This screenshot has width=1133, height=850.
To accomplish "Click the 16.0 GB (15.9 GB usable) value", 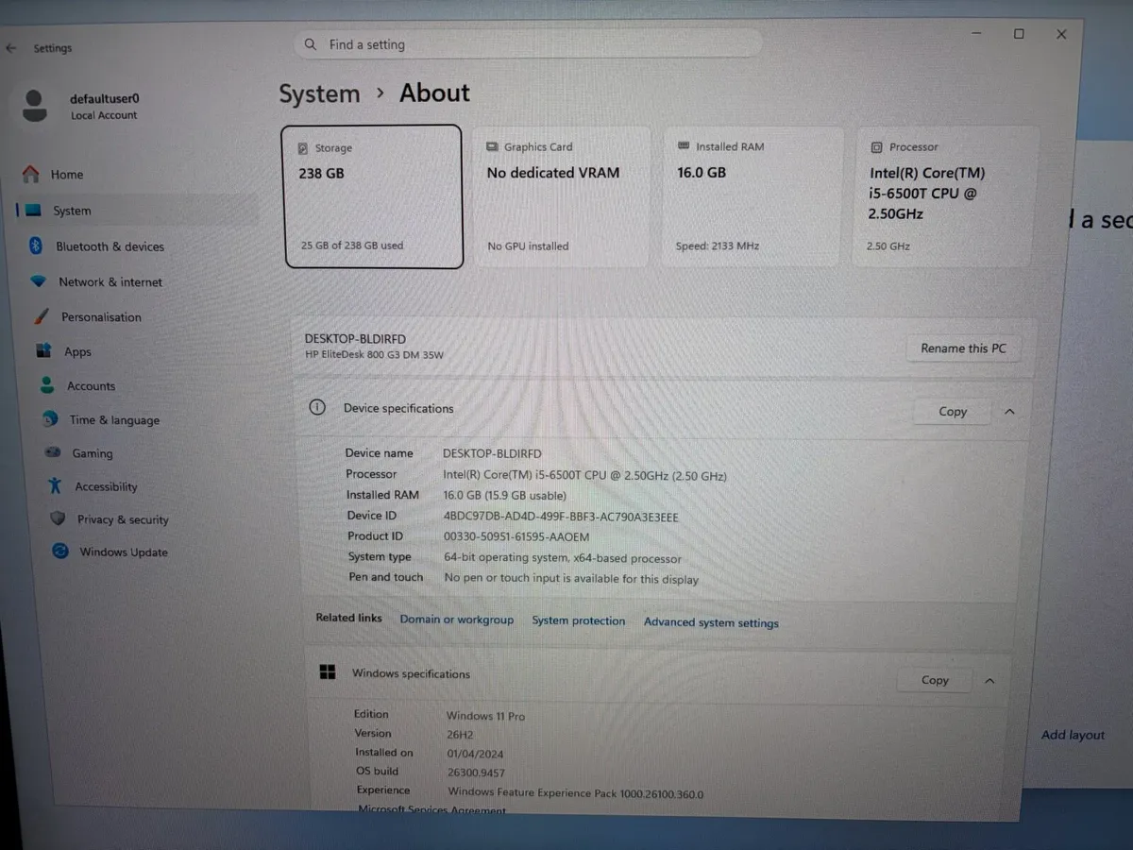I will (505, 495).
